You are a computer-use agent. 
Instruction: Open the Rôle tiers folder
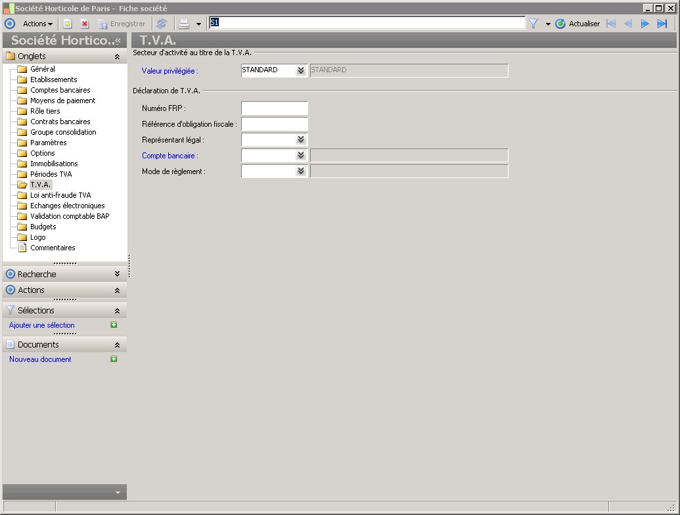tap(45, 111)
